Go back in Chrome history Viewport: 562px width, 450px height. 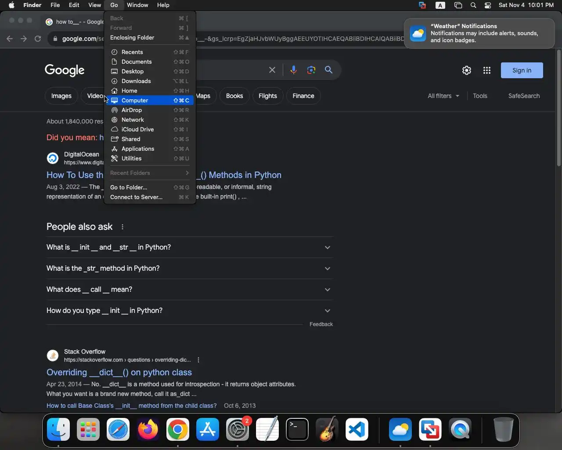10,39
